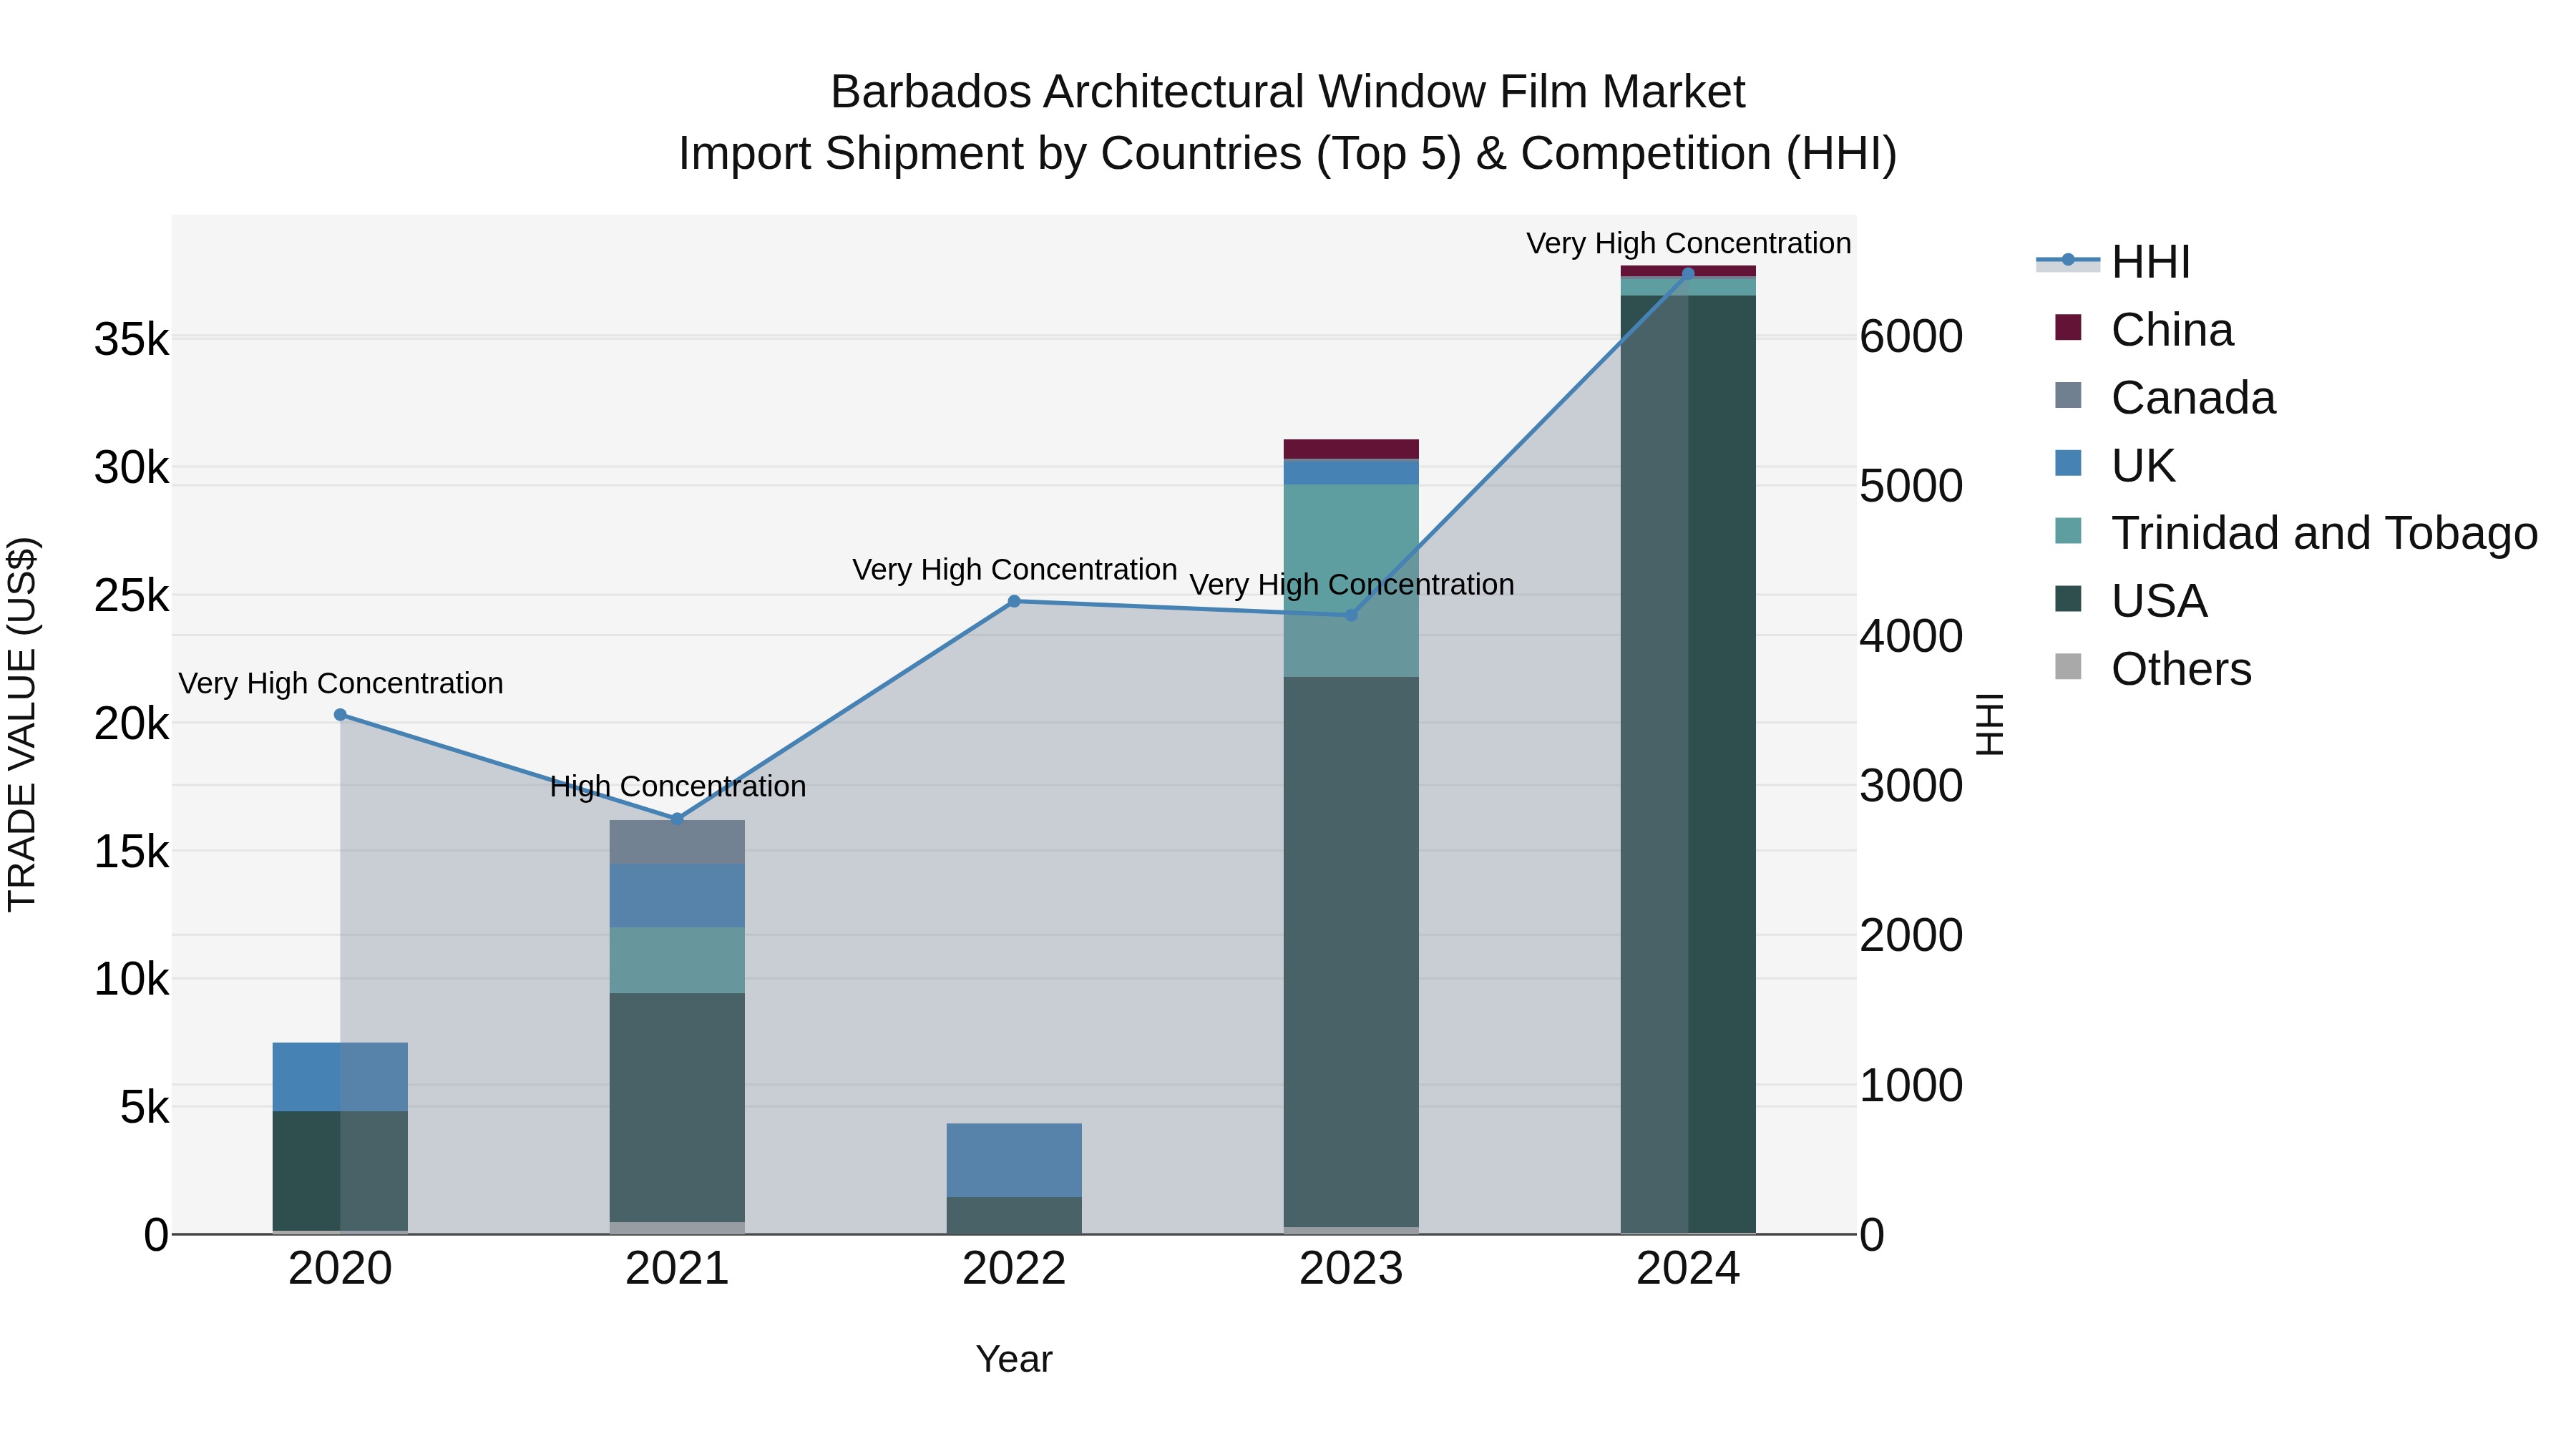Click subtitle 'Import Shipment by Countries (Top 5)'

point(1070,154)
